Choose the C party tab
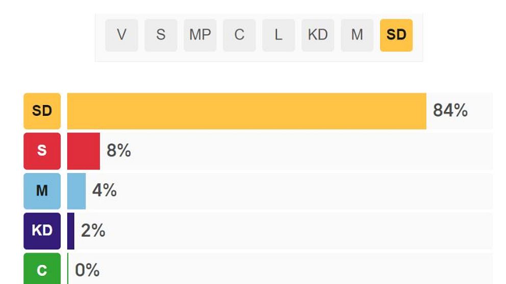The width and height of the screenshot is (506, 284). point(239,35)
